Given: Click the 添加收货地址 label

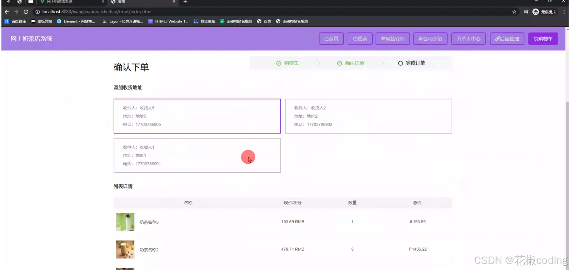Looking at the screenshot, I should click(x=128, y=87).
